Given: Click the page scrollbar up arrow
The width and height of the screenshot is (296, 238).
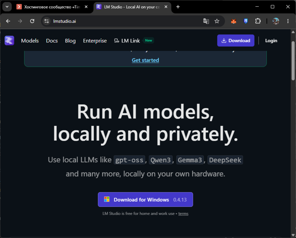Looking at the screenshot, I should point(293,32).
